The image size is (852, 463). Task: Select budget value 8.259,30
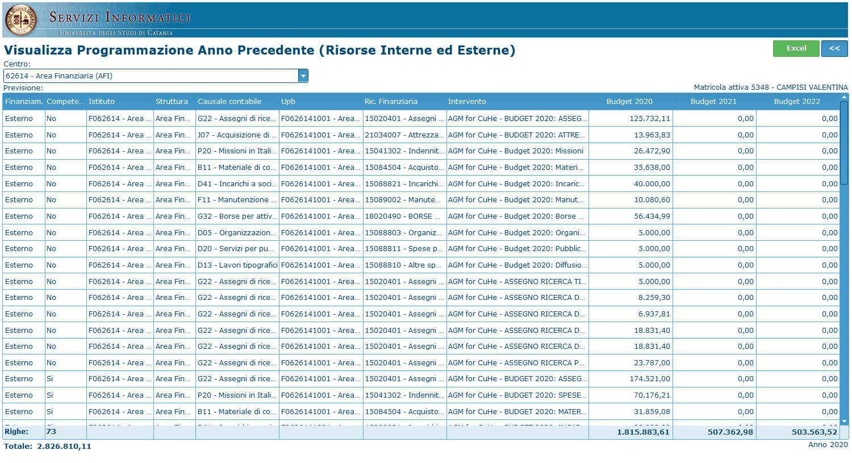point(630,298)
